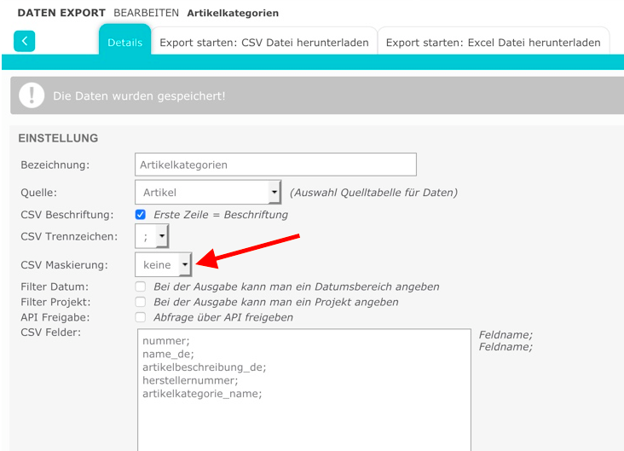Screen dimensions: 624x451
Task: Click the exclamation icon in the notification
Action: [x=32, y=95]
